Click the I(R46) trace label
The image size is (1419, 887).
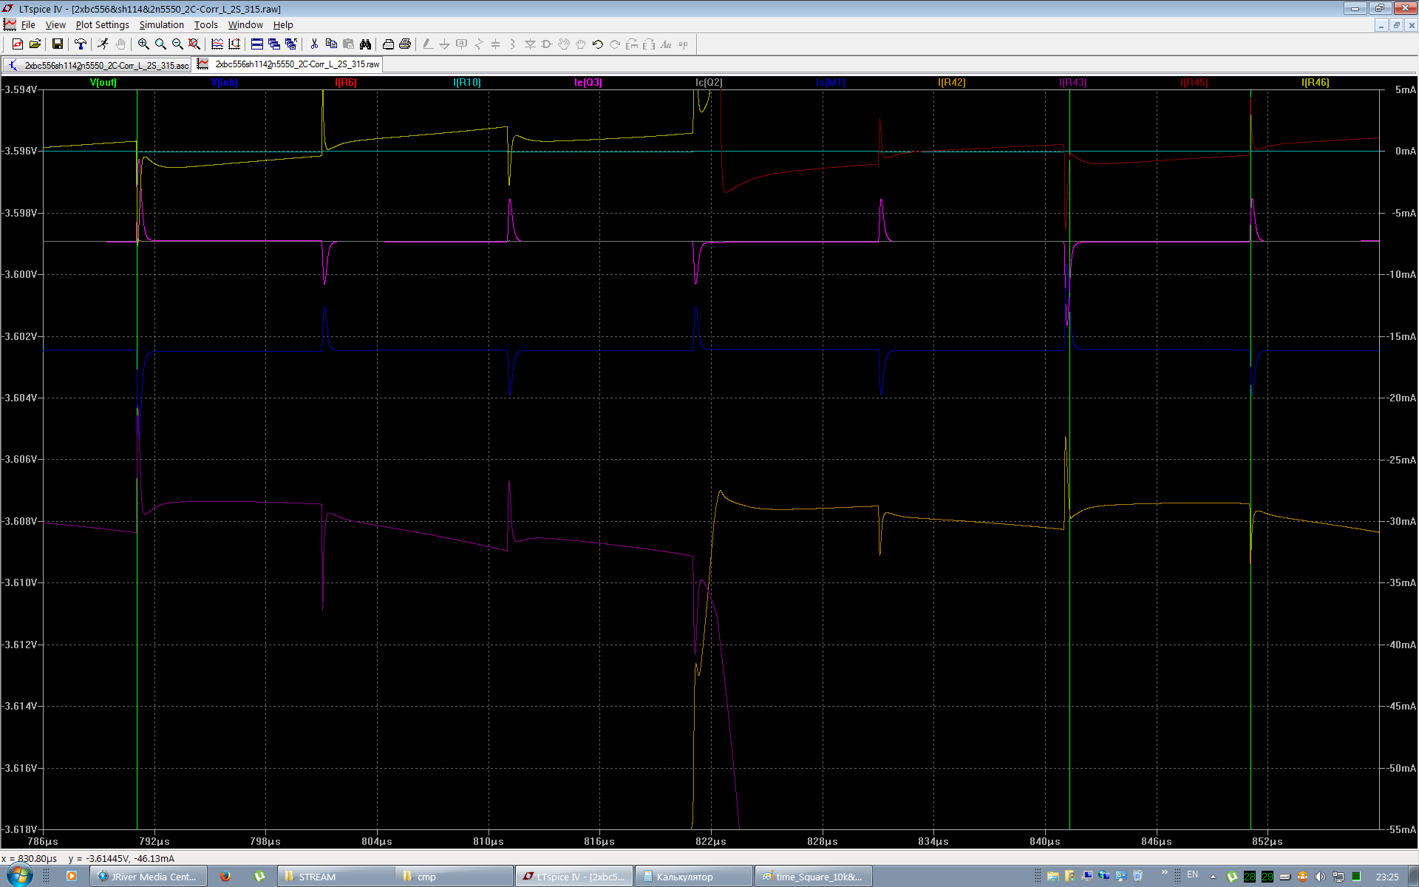tap(1316, 83)
